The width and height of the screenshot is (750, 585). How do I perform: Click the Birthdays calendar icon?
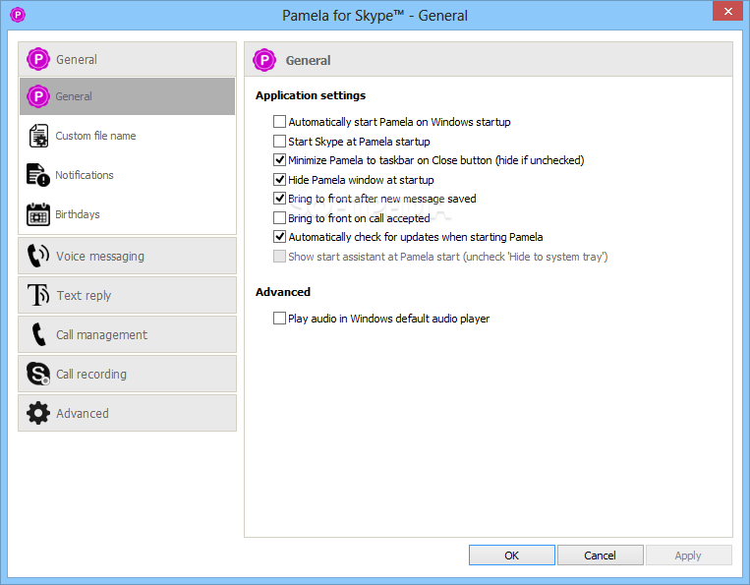(x=38, y=214)
